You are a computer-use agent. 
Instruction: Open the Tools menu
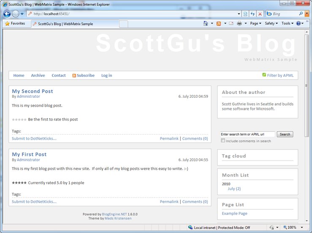288,24
